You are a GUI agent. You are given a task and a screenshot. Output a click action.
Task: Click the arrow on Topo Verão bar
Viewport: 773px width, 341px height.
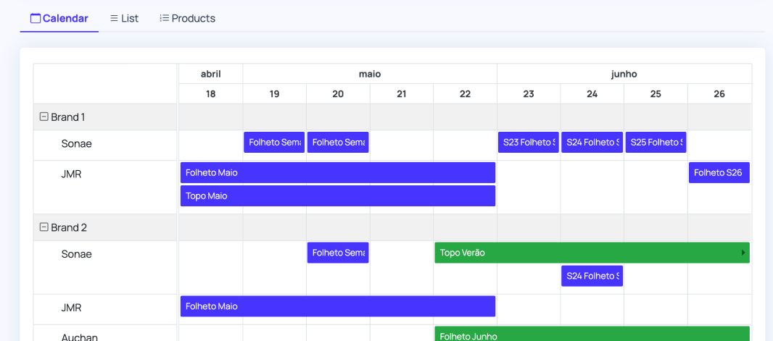tap(743, 253)
